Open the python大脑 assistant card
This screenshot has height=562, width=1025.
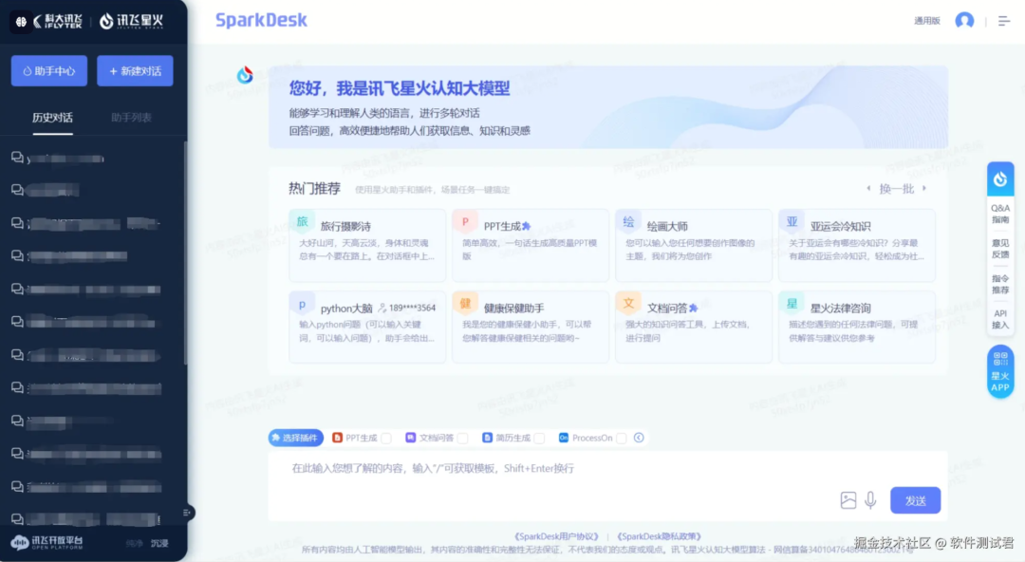coord(367,328)
